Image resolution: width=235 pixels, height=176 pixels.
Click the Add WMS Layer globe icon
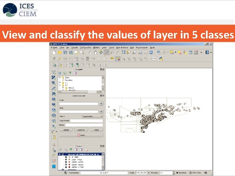[x=54, y=110]
